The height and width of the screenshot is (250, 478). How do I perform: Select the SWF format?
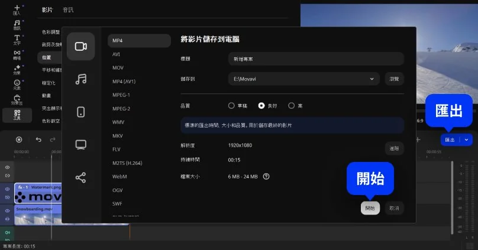coord(117,203)
